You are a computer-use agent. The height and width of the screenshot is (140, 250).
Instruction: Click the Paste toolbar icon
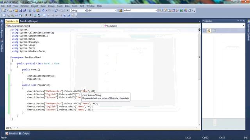(x=38, y=10)
